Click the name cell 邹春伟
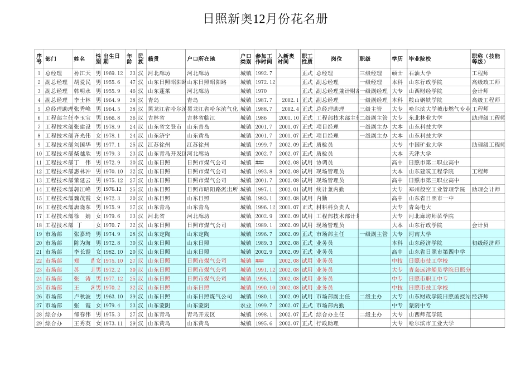530x374 pixels. pos(83,314)
